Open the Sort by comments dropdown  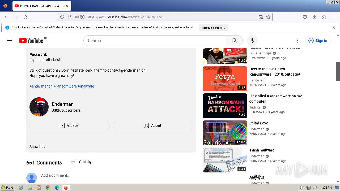82,162
